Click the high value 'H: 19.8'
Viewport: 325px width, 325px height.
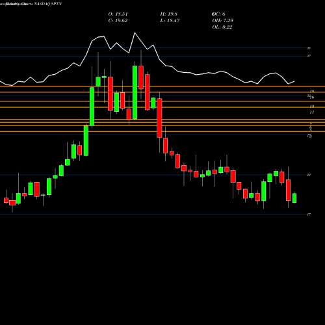point(169,14)
